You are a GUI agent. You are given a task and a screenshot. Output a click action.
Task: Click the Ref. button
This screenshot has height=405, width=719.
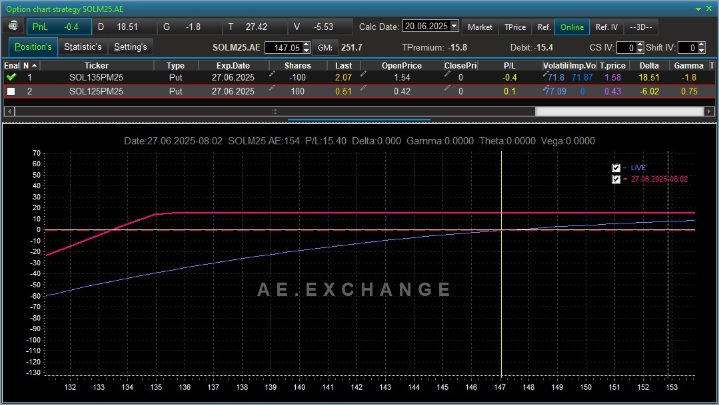(x=544, y=27)
